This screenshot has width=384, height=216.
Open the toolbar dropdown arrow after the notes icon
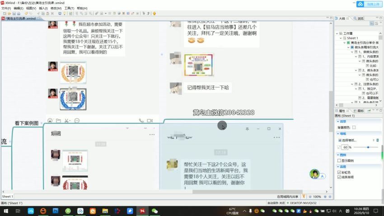(x=106, y=14)
